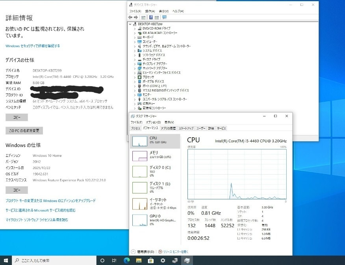The width and height of the screenshot is (345, 265).
Task: Open Windows セキュリティで詳細を確認する link
Action: point(33,46)
